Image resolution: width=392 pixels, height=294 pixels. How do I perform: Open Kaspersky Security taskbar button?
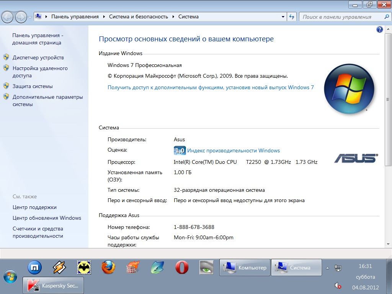(x=53, y=285)
